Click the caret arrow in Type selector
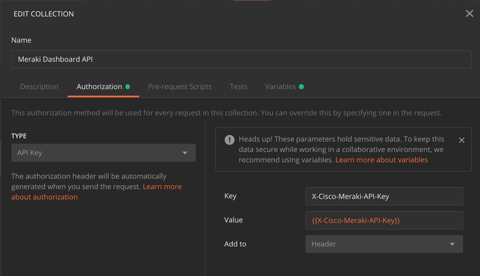480x276 pixels. click(185, 153)
